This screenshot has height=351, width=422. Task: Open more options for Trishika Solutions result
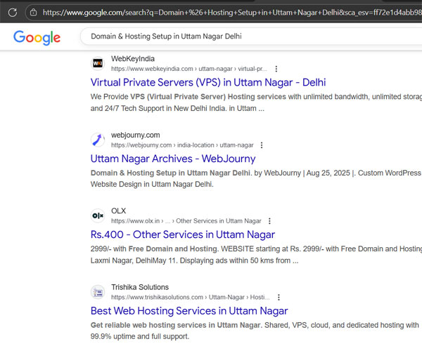point(279,297)
